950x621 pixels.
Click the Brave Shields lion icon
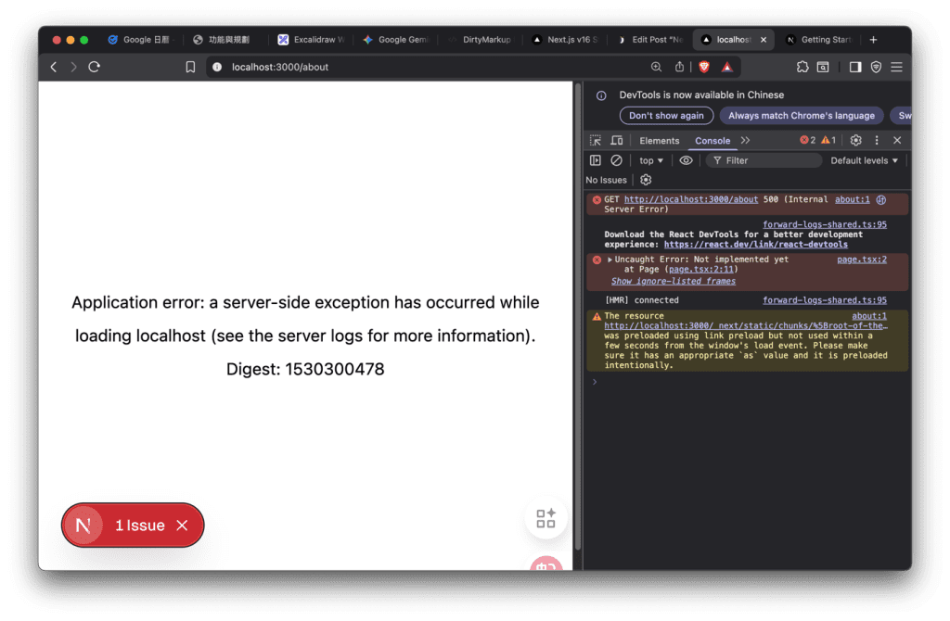(704, 67)
